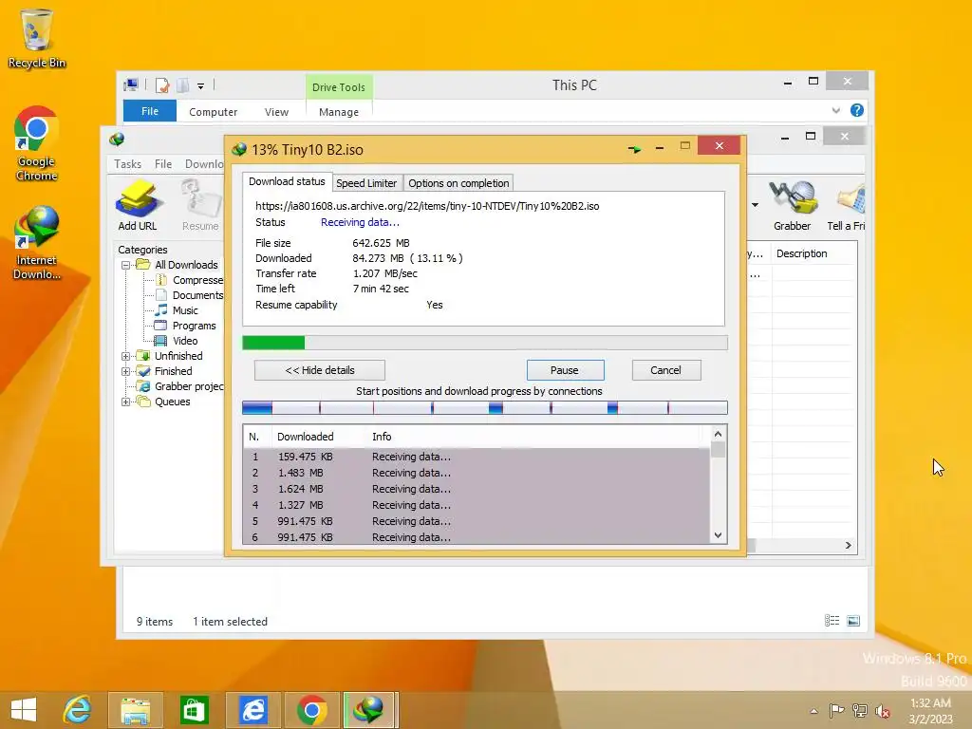
Task: Open the Windows Store taskbar icon
Action: pos(194,710)
